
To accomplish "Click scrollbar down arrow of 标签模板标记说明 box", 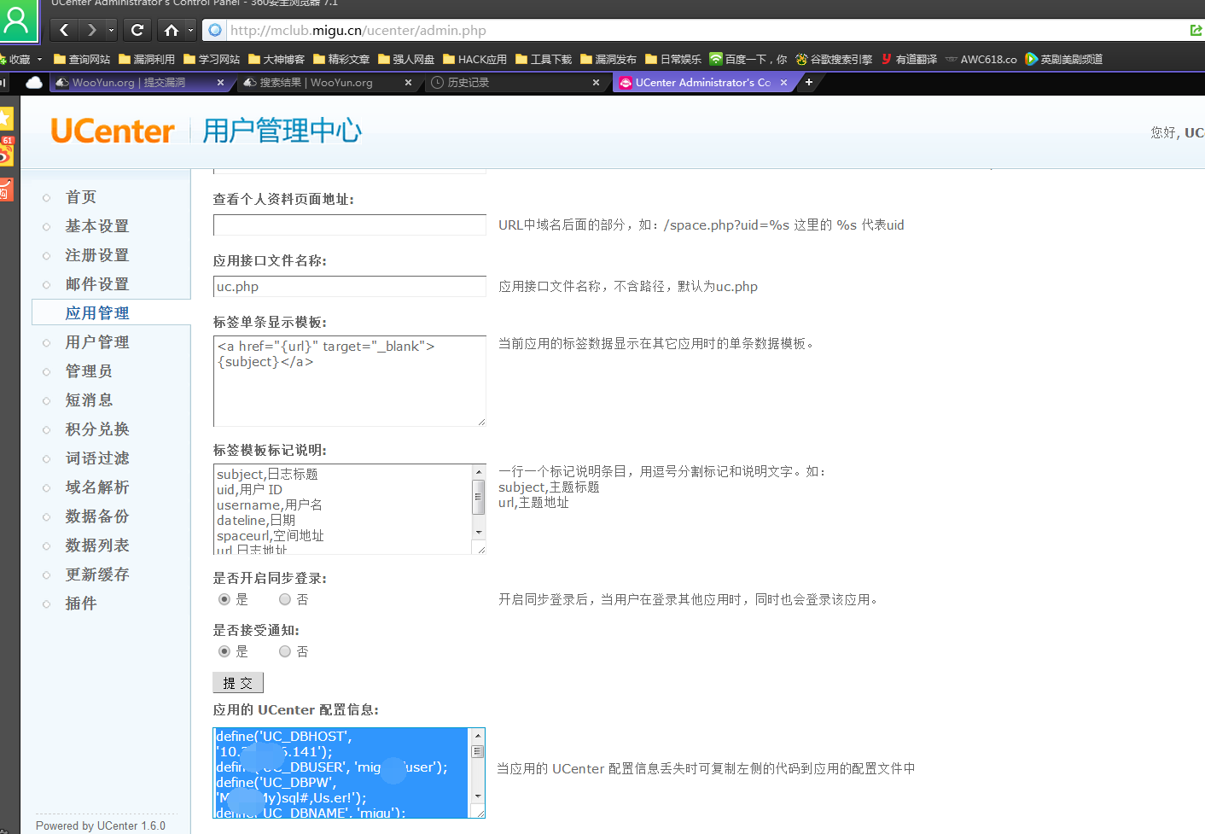I will click(479, 532).
